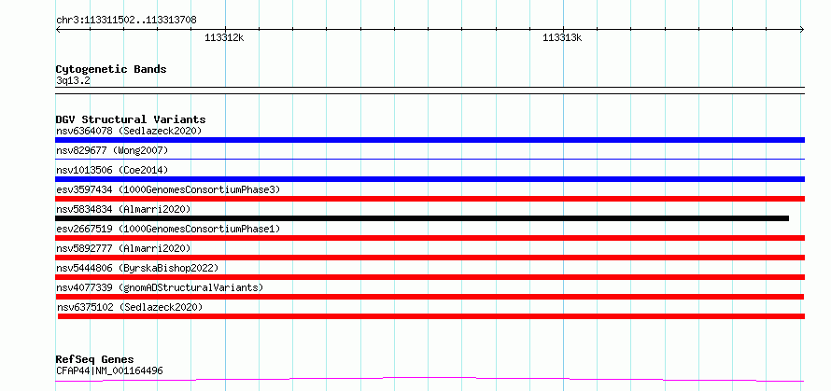Select the blue bar under nsv1013506 (Coe2014)

430,179
